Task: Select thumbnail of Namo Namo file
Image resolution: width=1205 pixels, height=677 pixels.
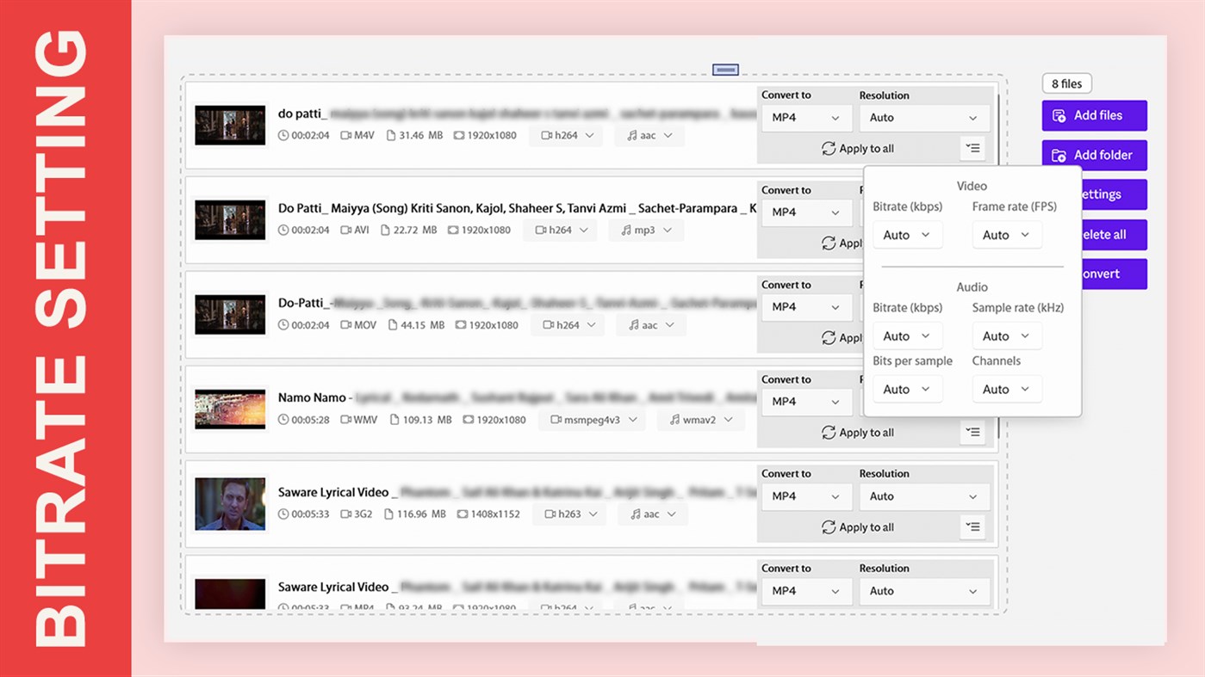Action: tap(230, 409)
